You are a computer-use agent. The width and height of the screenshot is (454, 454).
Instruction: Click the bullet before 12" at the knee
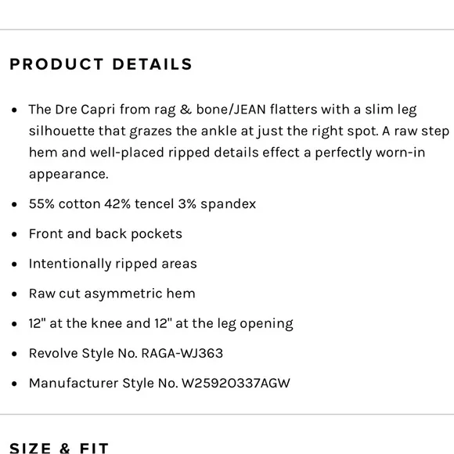(14, 324)
